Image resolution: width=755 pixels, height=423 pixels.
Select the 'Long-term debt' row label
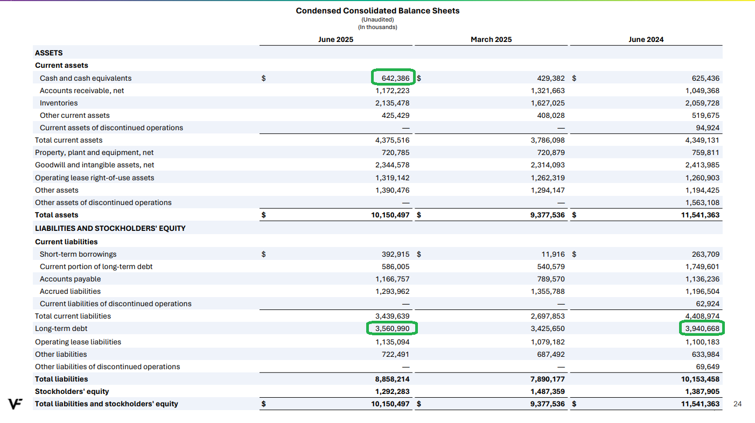pos(61,328)
